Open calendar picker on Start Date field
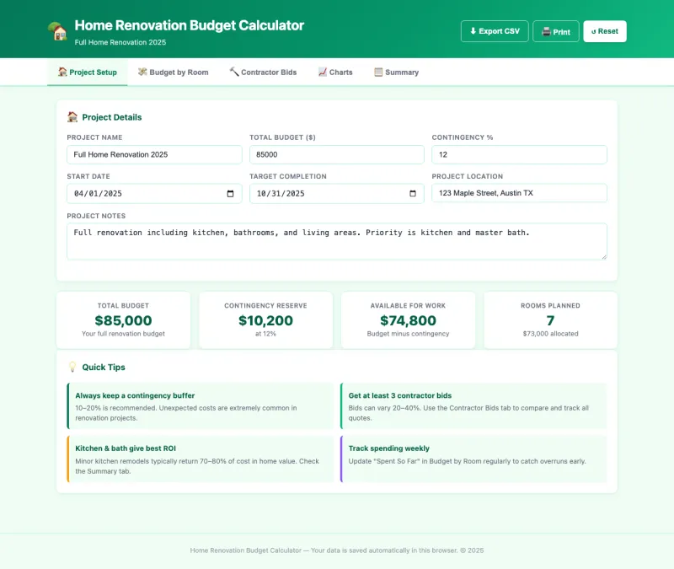Viewport: 674px width, 569px height. (231, 194)
